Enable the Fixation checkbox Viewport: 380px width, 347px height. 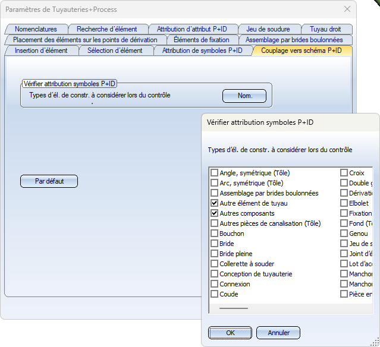(344, 213)
